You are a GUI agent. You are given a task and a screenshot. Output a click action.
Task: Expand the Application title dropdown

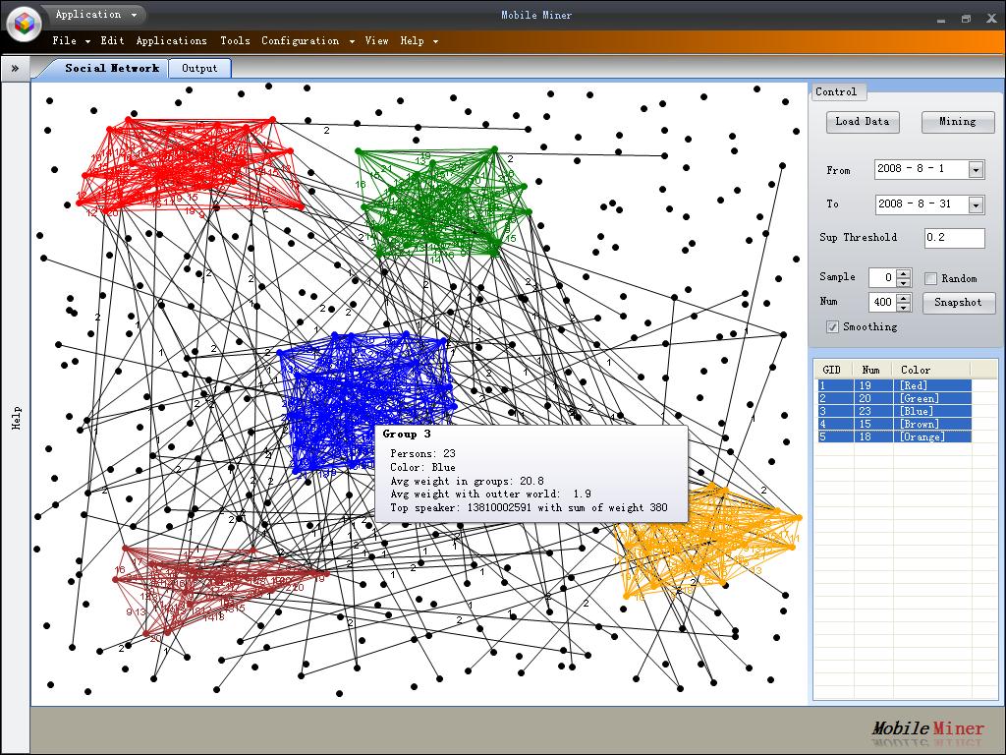pyautogui.click(x=94, y=15)
